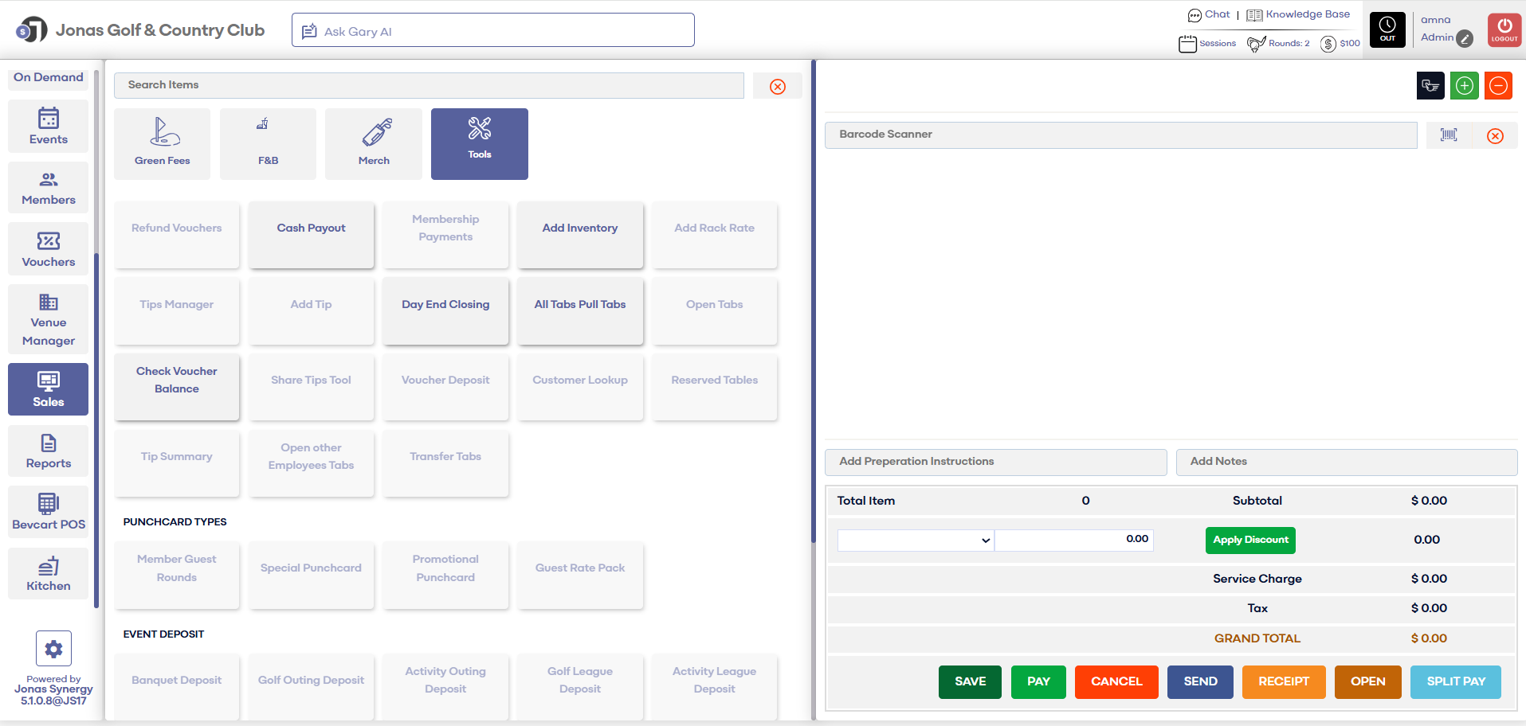This screenshot has height=726, width=1526.
Task: Clear the Search Items field
Action: coord(778,86)
